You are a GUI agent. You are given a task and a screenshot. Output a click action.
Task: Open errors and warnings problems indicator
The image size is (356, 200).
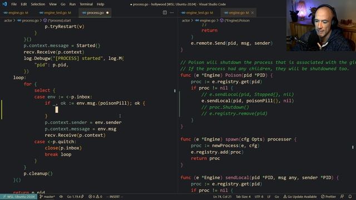click(95, 197)
